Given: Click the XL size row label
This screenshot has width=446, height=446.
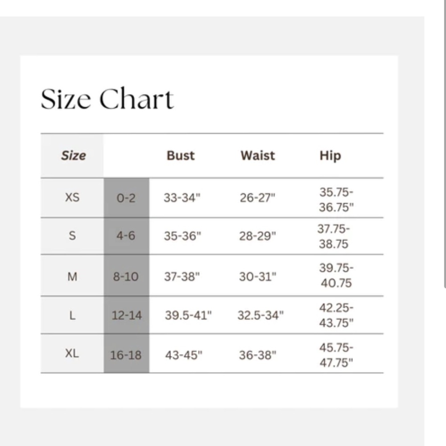Looking at the screenshot, I should point(72,353).
